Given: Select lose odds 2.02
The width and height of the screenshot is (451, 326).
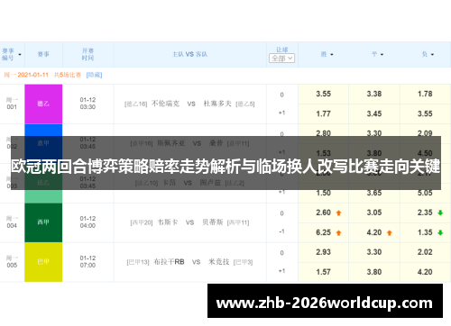Looking at the screenshot, I should pyautogui.click(x=425, y=252).
